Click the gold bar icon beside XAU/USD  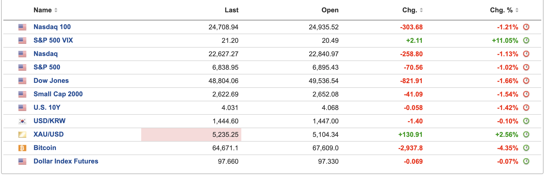pos(22,134)
